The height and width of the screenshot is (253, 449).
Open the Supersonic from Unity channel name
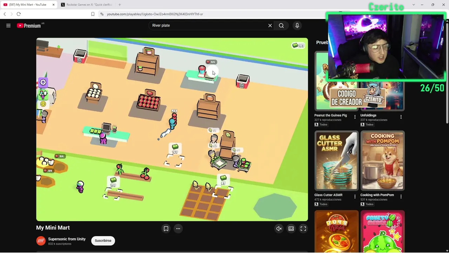click(67, 239)
